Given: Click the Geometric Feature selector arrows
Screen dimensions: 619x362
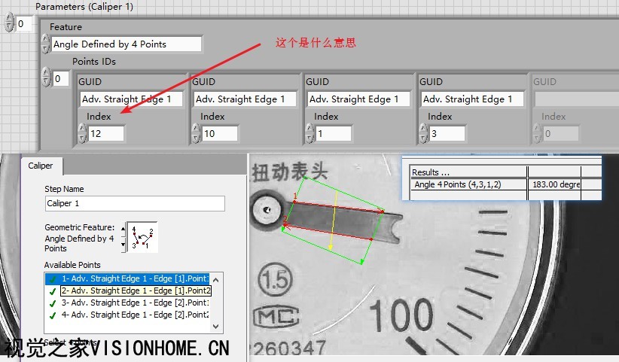Looking at the screenshot, I should coord(123,236).
